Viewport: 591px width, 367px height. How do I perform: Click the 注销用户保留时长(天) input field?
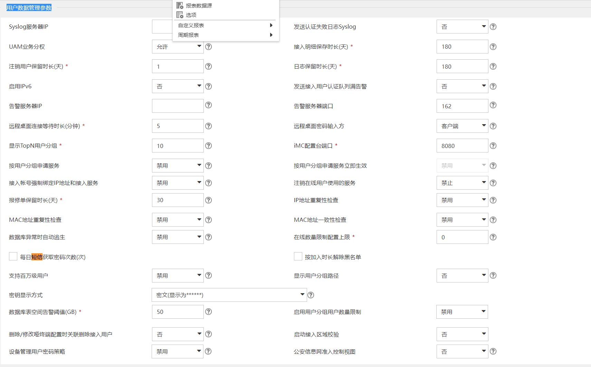[178, 66]
